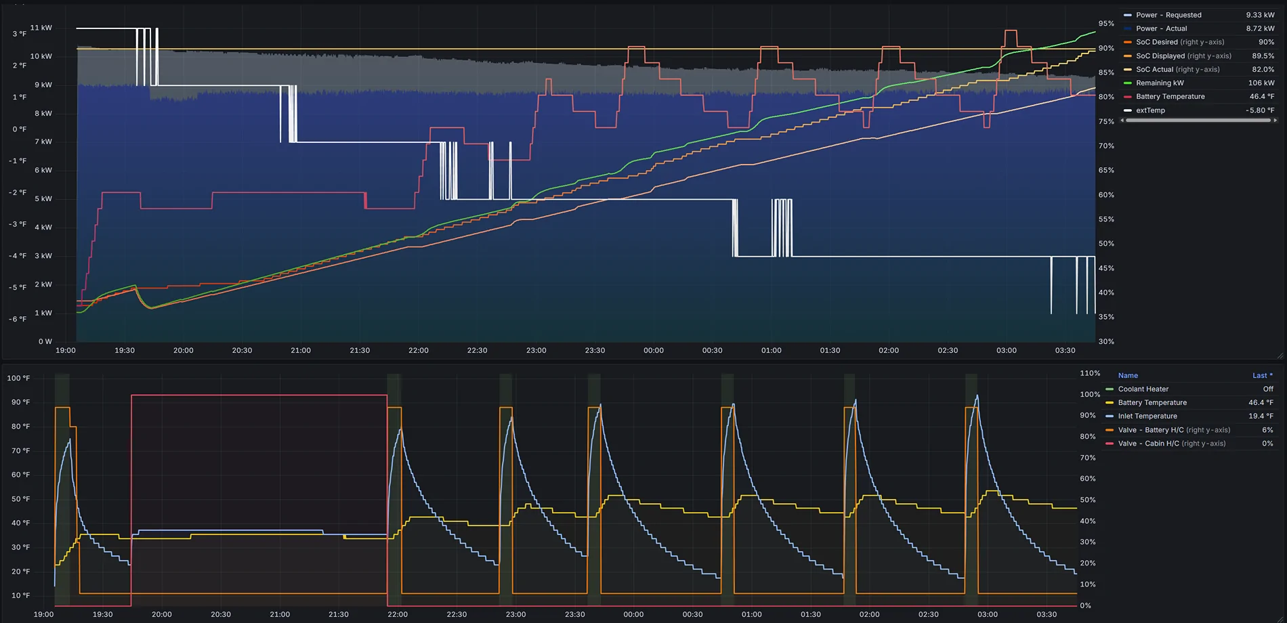This screenshot has height=623, width=1287.
Task: Click the 106 kW Remaining kW value
Action: coord(1261,83)
